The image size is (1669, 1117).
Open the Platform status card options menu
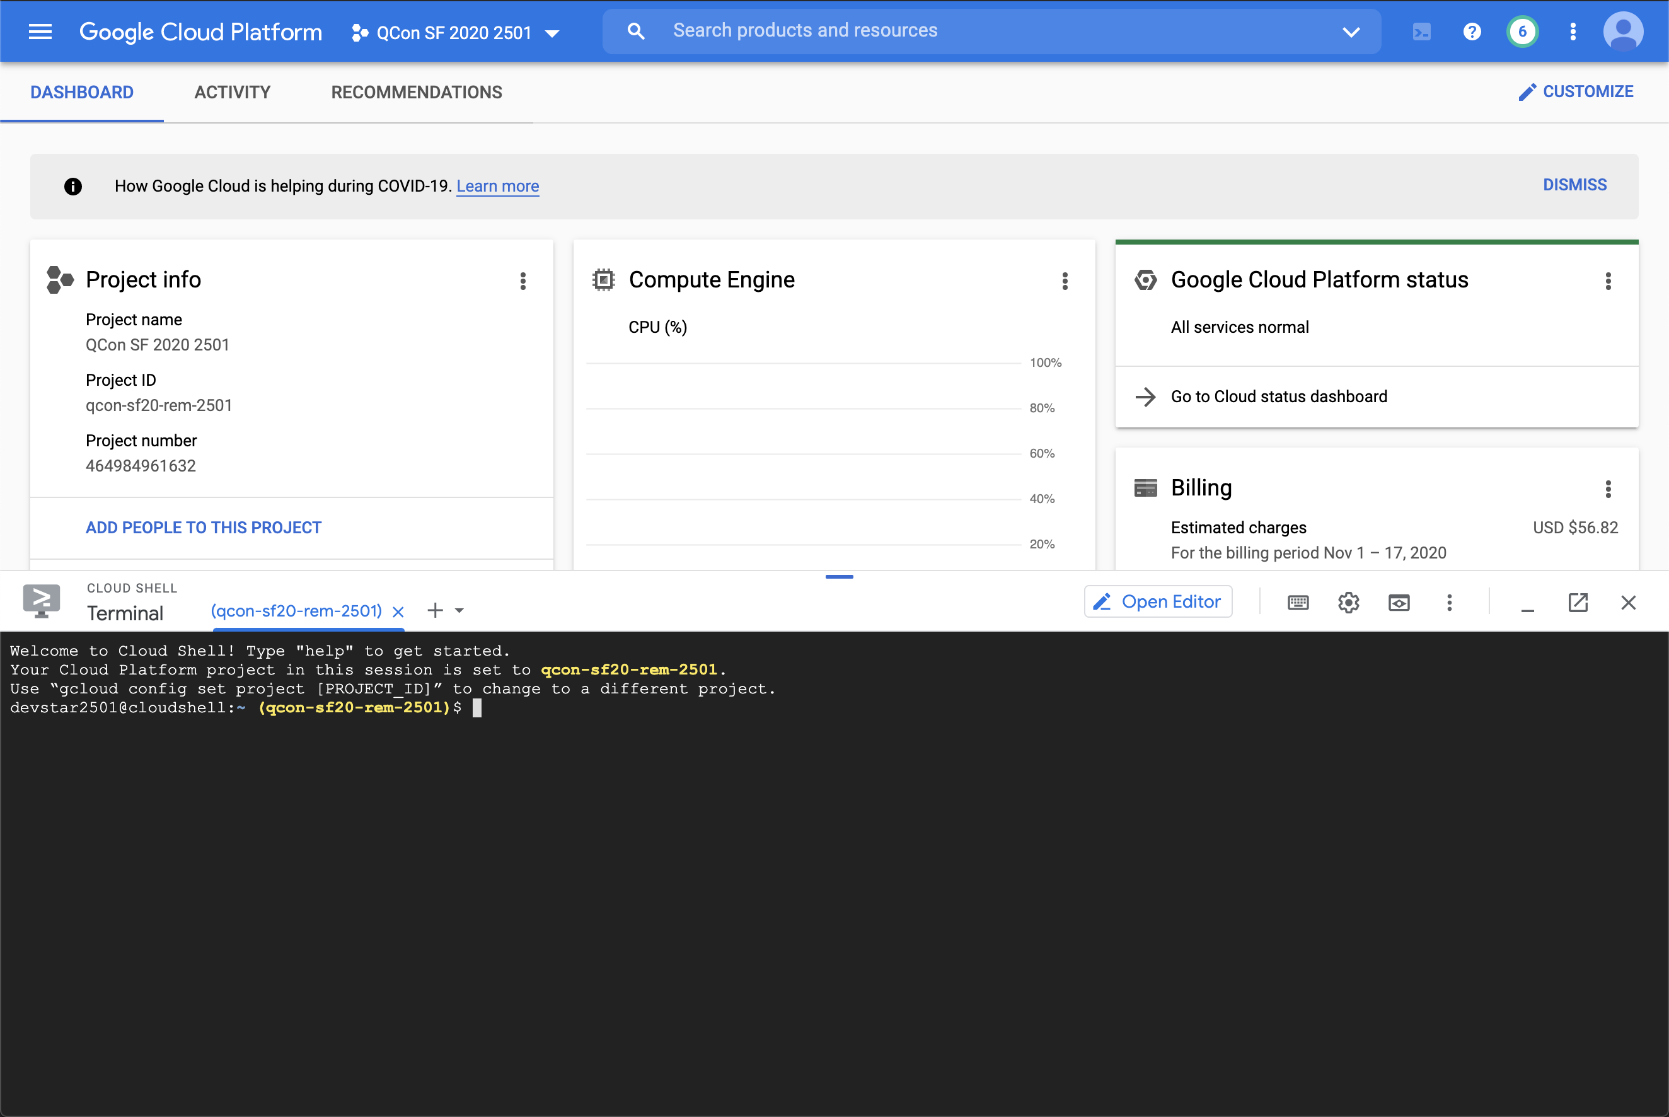(1608, 281)
